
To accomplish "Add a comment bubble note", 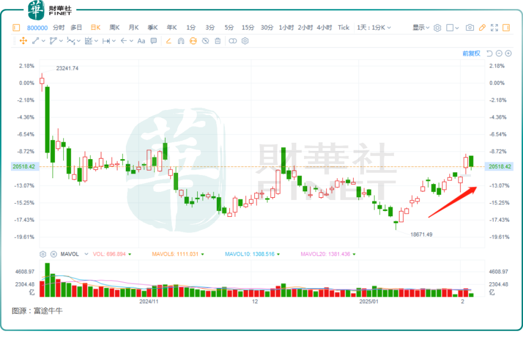I will 154,41.
